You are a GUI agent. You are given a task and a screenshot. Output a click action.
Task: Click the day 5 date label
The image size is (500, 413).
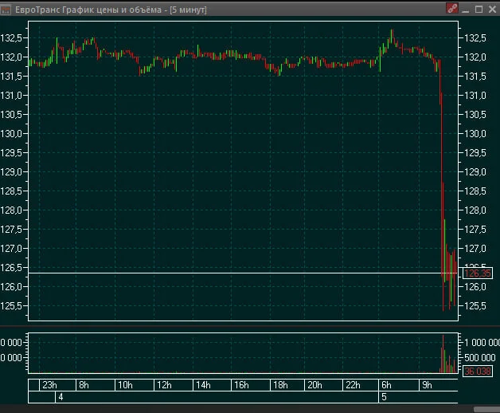pos(384,397)
